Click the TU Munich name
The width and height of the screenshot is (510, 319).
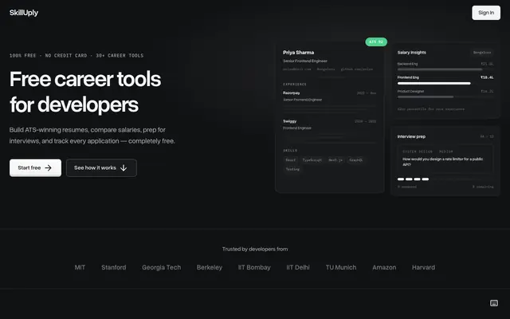pos(341,267)
